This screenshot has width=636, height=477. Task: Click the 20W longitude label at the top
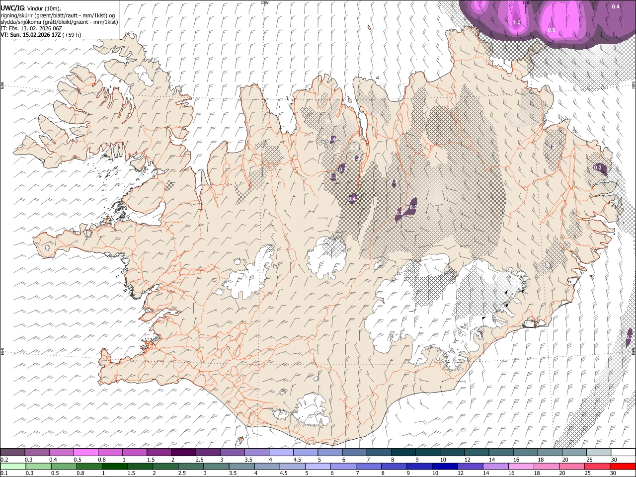(264, 2)
